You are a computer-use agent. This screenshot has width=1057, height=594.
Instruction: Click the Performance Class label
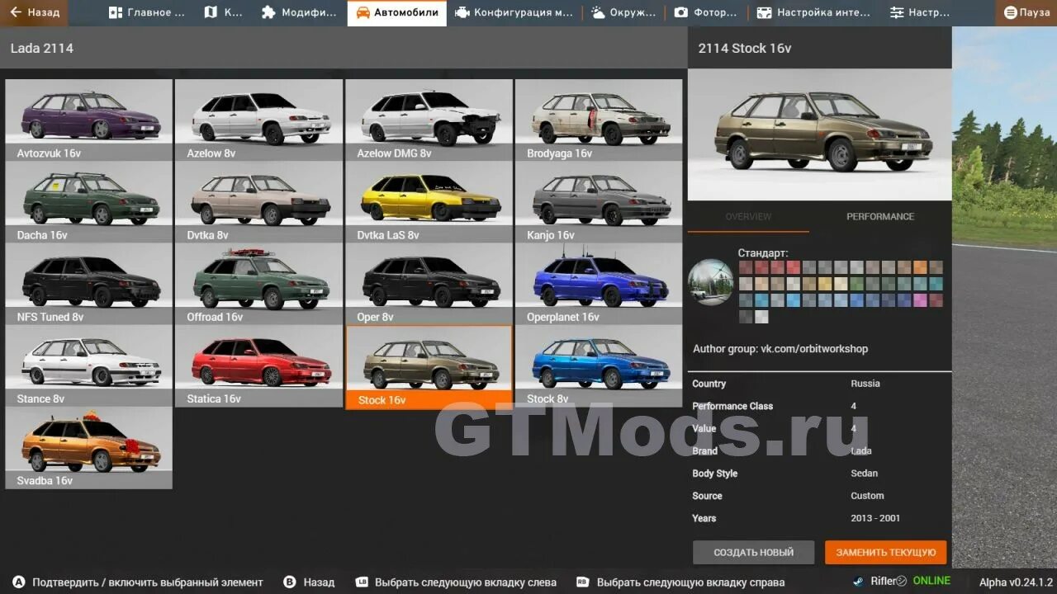(732, 406)
